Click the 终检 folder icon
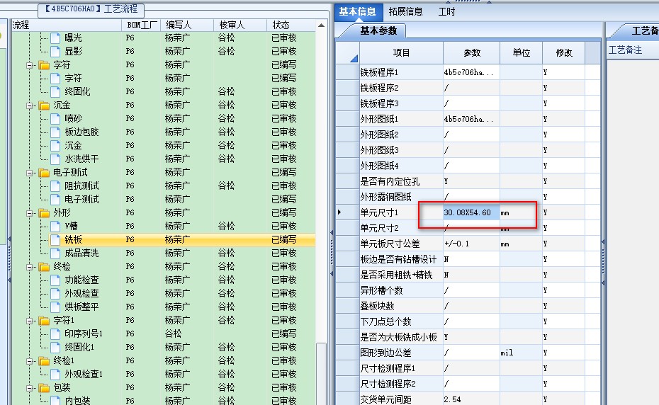The height and width of the screenshot is (405, 659). (44, 267)
